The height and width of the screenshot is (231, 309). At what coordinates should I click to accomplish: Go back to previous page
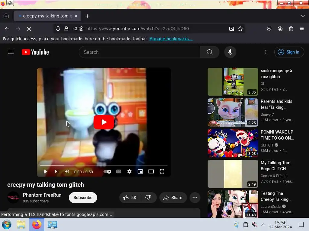pyautogui.click(x=7, y=29)
